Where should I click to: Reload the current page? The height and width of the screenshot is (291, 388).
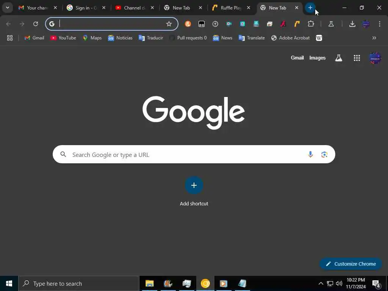point(36,24)
